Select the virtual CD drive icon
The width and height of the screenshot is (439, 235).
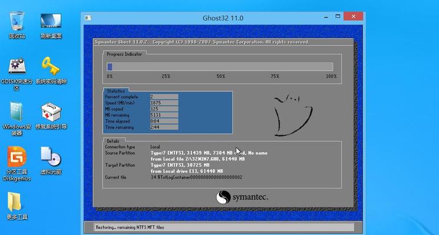pos(51,160)
